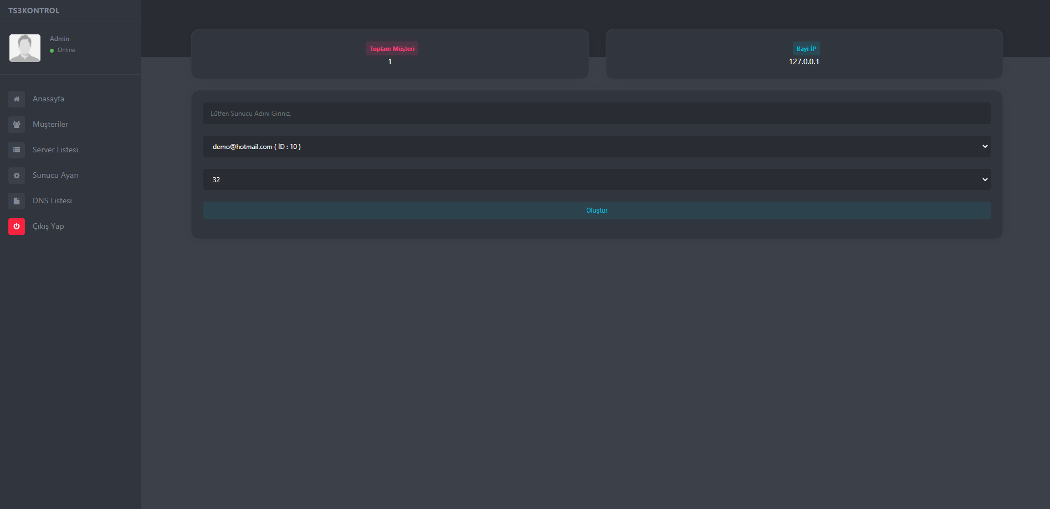Click the list icon beside Server Listesi
Image resolution: width=1050 pixels, height=509 pixels.
pos(17,150)
